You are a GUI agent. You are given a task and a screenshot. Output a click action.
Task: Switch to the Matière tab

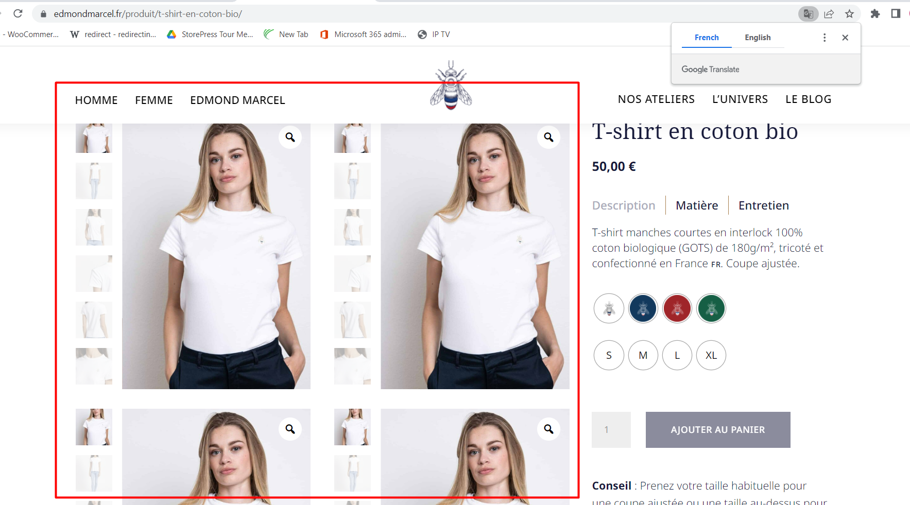coord(697,205)
